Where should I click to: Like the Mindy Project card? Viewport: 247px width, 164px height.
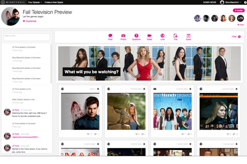click(183, 134)
